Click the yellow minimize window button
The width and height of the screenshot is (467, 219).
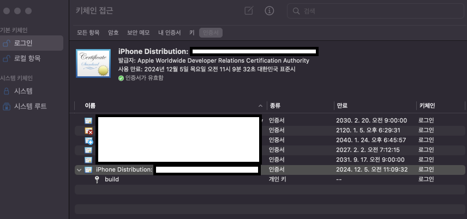[x=17, y=11]
